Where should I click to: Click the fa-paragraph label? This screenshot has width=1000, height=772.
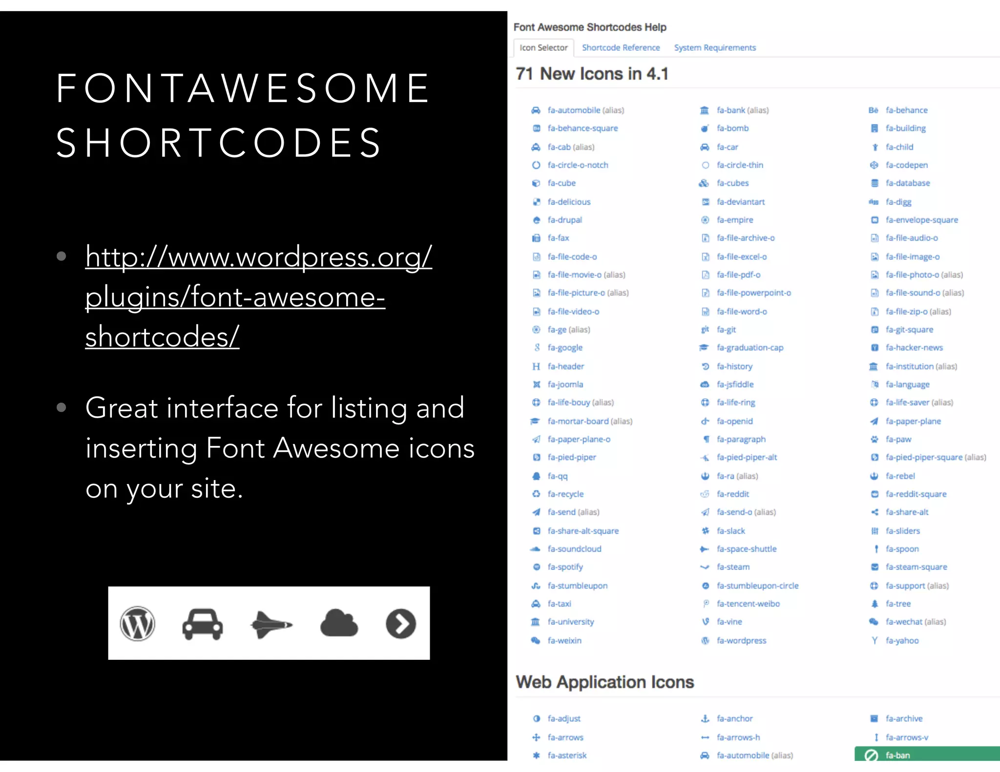coord(741,439)
